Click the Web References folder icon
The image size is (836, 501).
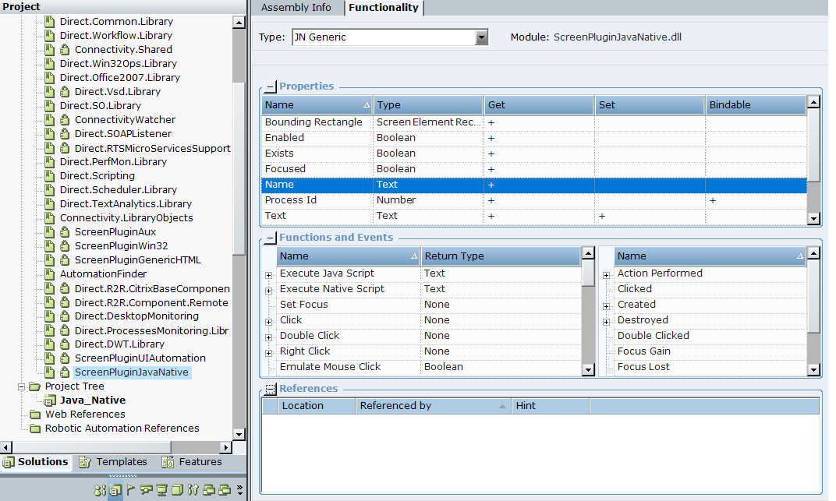[x=35, y=415]
